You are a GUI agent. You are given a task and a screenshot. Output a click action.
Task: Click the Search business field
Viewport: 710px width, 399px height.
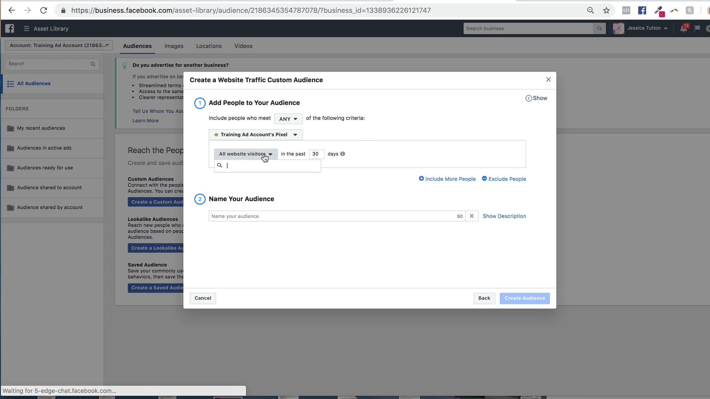528,28
